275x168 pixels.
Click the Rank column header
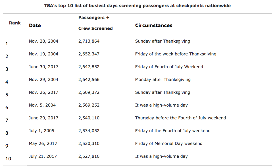point(15,23)
